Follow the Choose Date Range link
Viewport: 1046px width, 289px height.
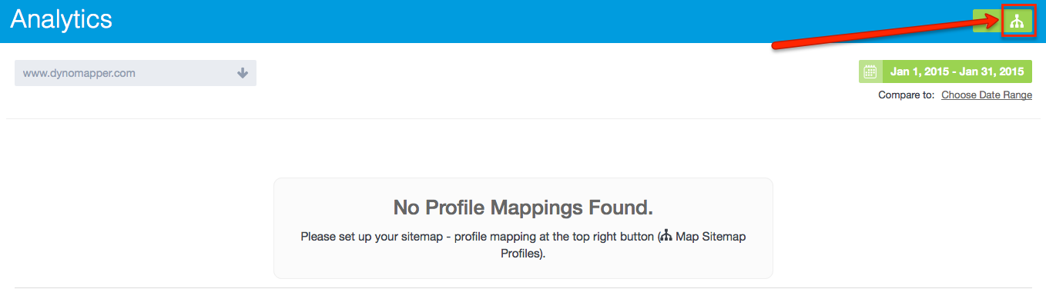tap(987, 95)
